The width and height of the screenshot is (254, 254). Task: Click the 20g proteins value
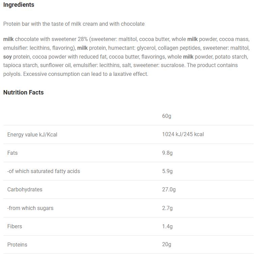point(167,245)
